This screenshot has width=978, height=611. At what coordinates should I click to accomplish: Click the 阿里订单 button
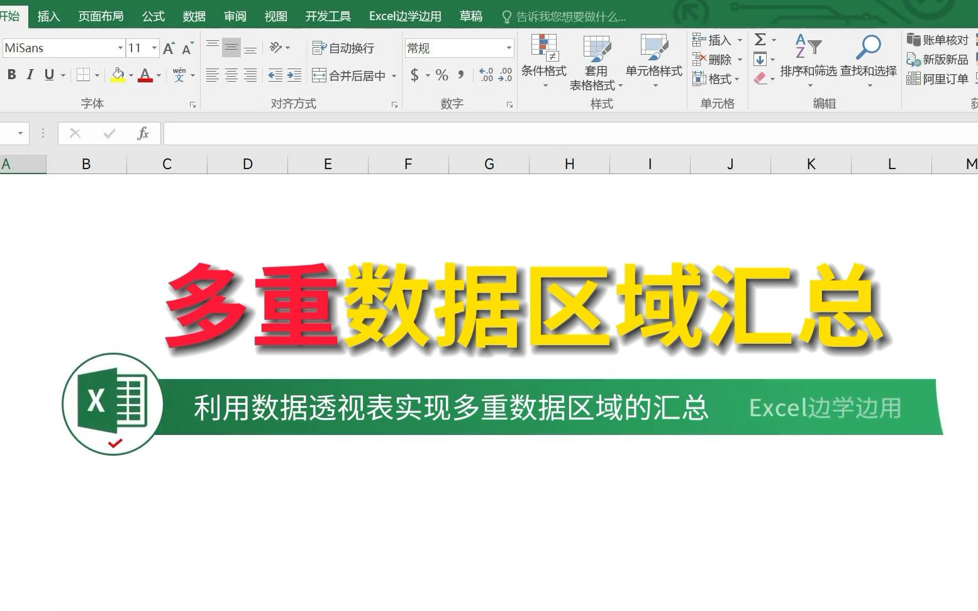click(x=937, y=79)
